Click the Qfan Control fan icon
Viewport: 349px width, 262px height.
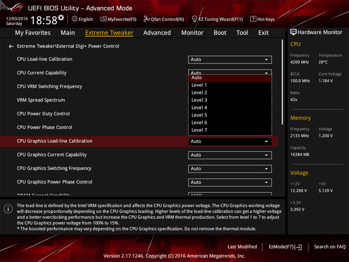146,19
